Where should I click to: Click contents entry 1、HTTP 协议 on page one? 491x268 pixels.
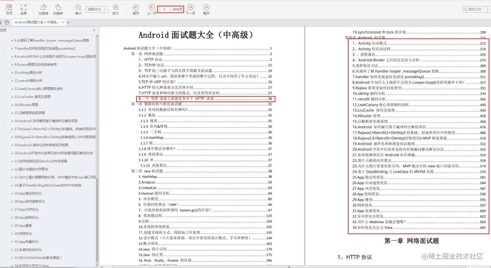click(205, 60)
